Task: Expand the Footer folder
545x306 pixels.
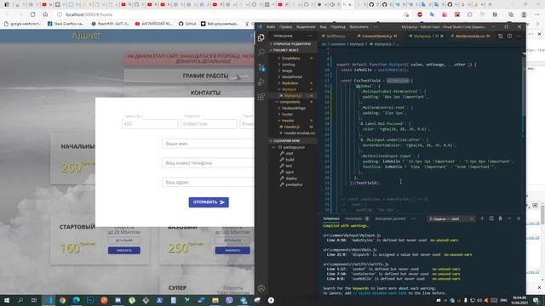Action: 288,115
